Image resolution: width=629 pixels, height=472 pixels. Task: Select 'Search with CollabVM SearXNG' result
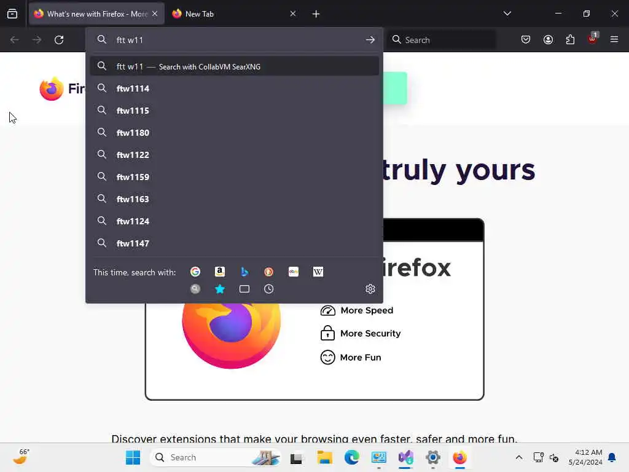pos(234,66)
